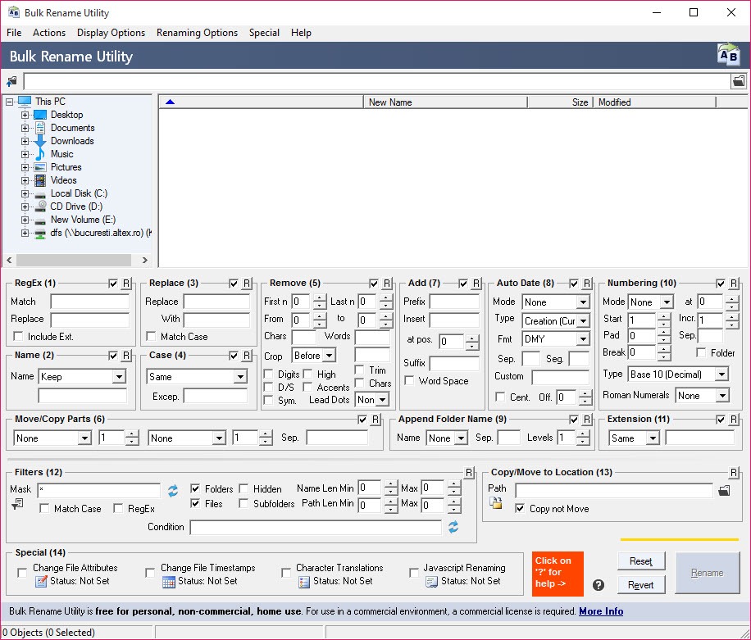
Task: Open the Case (4) Same dropdown
Action: pos(240,377)
